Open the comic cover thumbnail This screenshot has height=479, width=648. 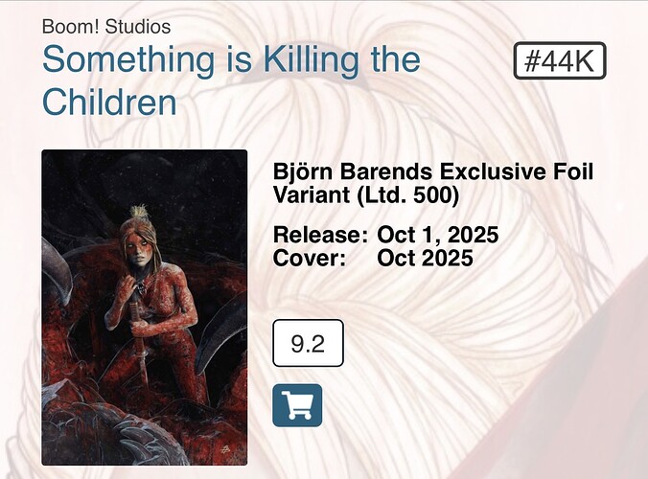pos(145,308)
